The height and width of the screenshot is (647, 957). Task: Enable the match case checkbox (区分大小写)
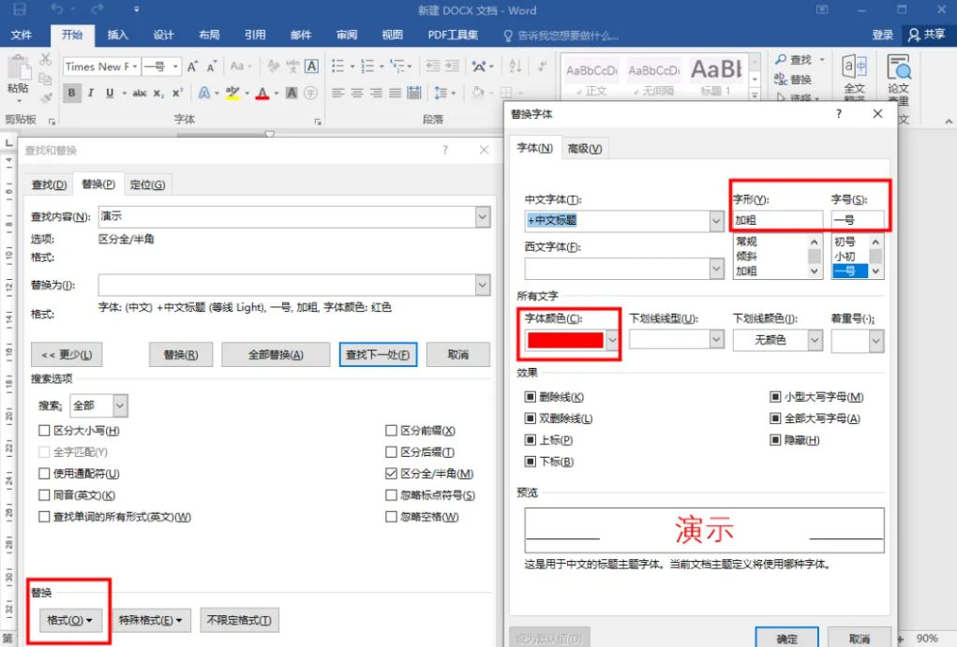(x=44, y=431)
